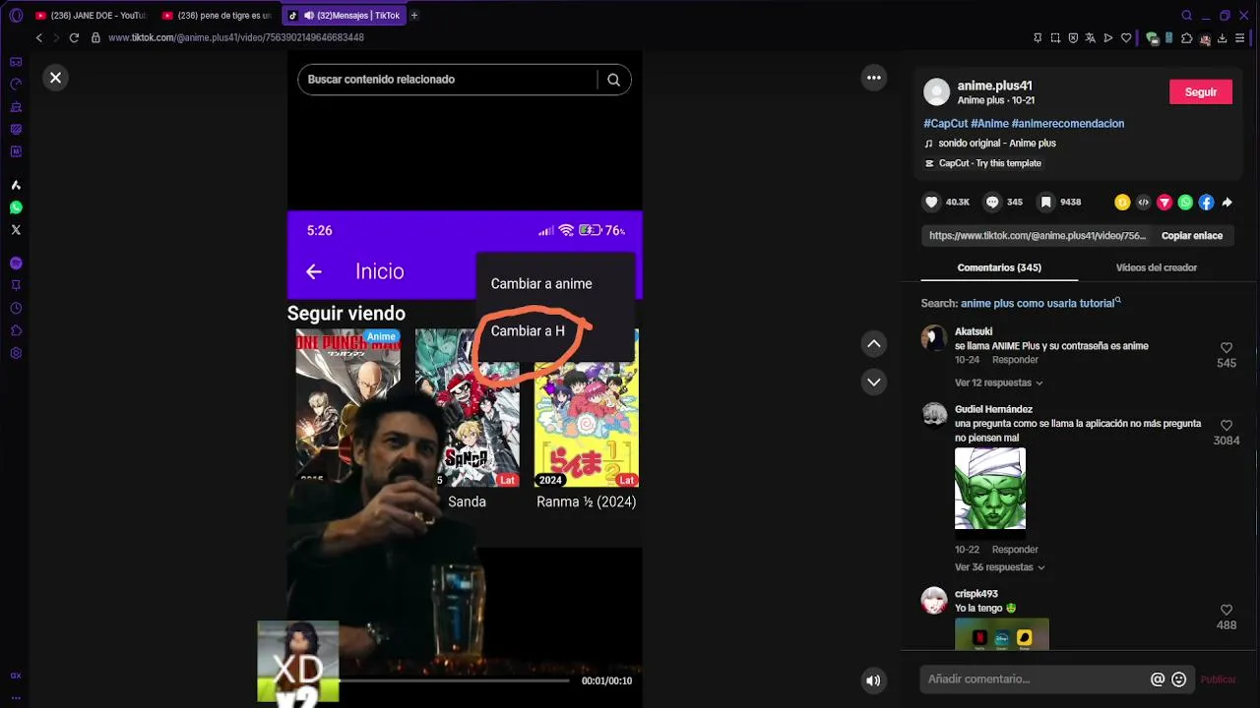The image size is (1260, 708).
Task: Open sonido original - Anime plus
Action: (996, 144)
